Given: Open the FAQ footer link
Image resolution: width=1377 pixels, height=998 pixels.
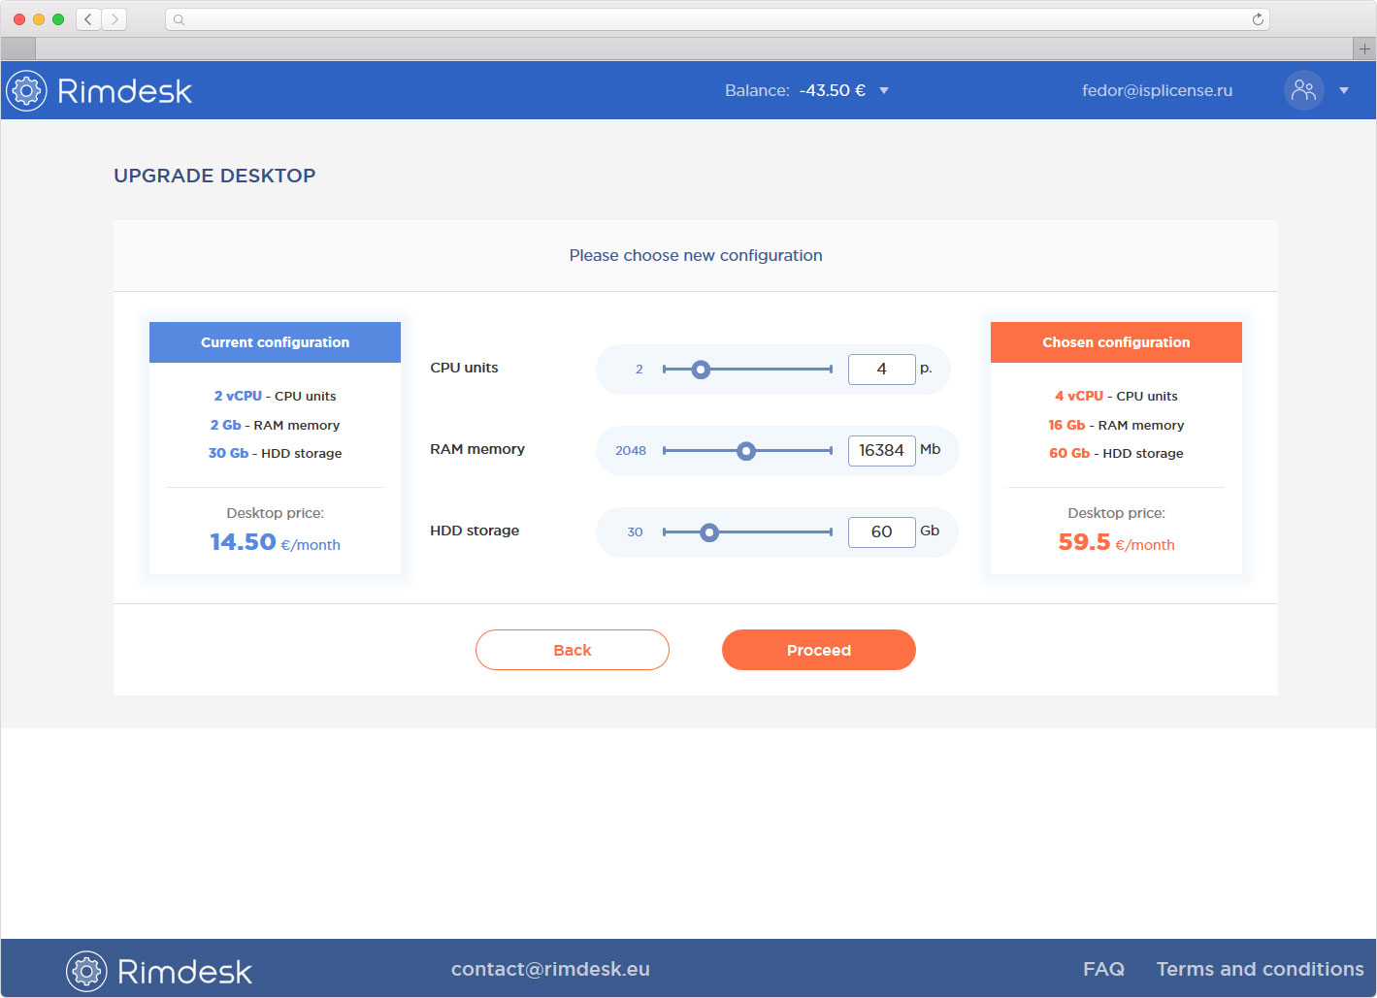Looking at the screenshot, I should (1103, 969).
